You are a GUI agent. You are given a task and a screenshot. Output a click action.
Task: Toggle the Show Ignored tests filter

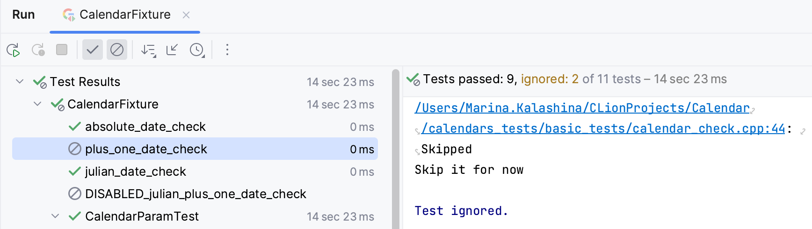tap(117, 50)
